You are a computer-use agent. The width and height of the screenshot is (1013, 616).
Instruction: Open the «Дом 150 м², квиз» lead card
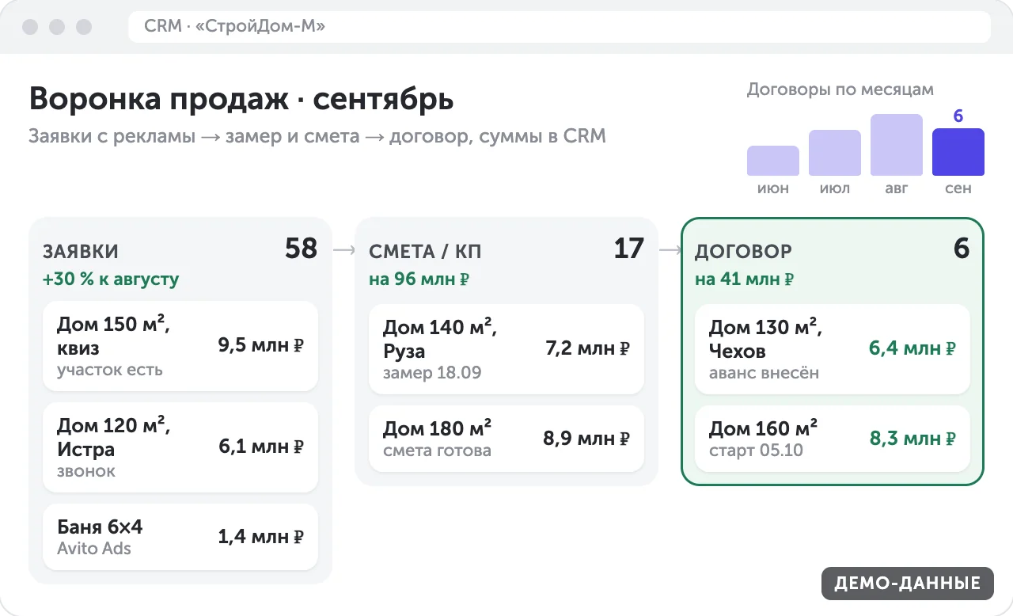pos(180,346)
